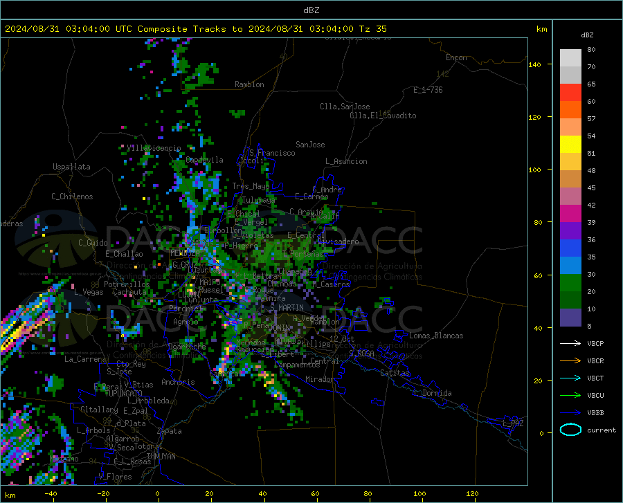Click the TUPUNGATO place label
Screen dimensions: 623x503
[x=123, y=394]
